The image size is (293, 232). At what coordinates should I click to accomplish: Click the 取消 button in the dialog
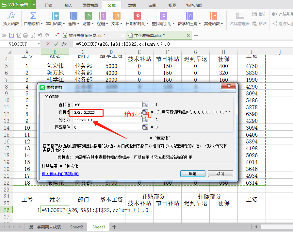coord(220,174)
